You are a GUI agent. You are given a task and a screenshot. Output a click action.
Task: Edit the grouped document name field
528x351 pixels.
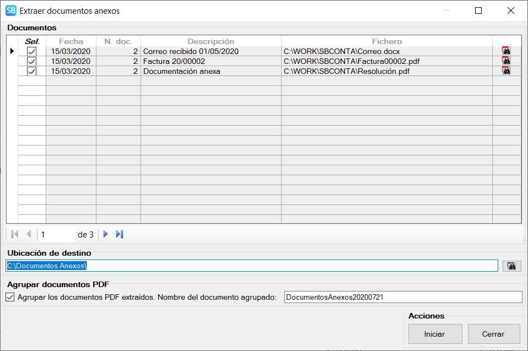click(402, 298)
